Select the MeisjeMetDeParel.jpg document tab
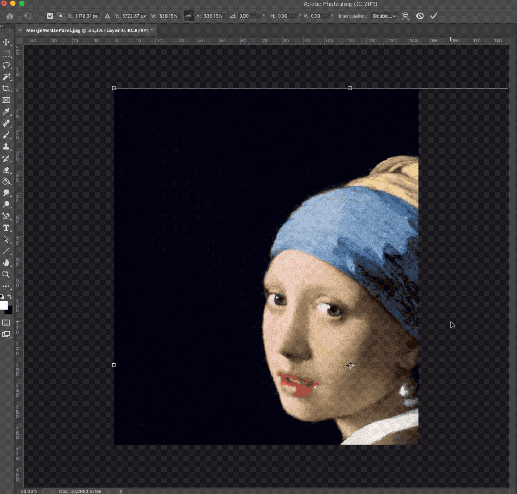 pyautogui.click(x=88, y=30)
